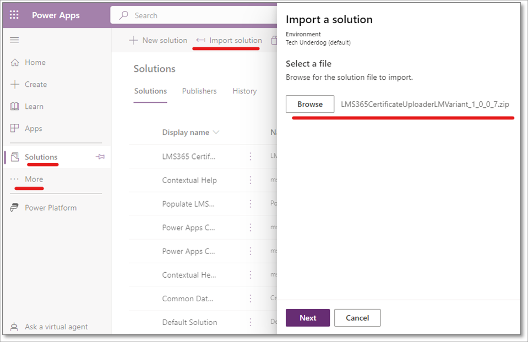Open the Learn page
Image resolution: width=528 pixels, height=342 pixels.
34,107
